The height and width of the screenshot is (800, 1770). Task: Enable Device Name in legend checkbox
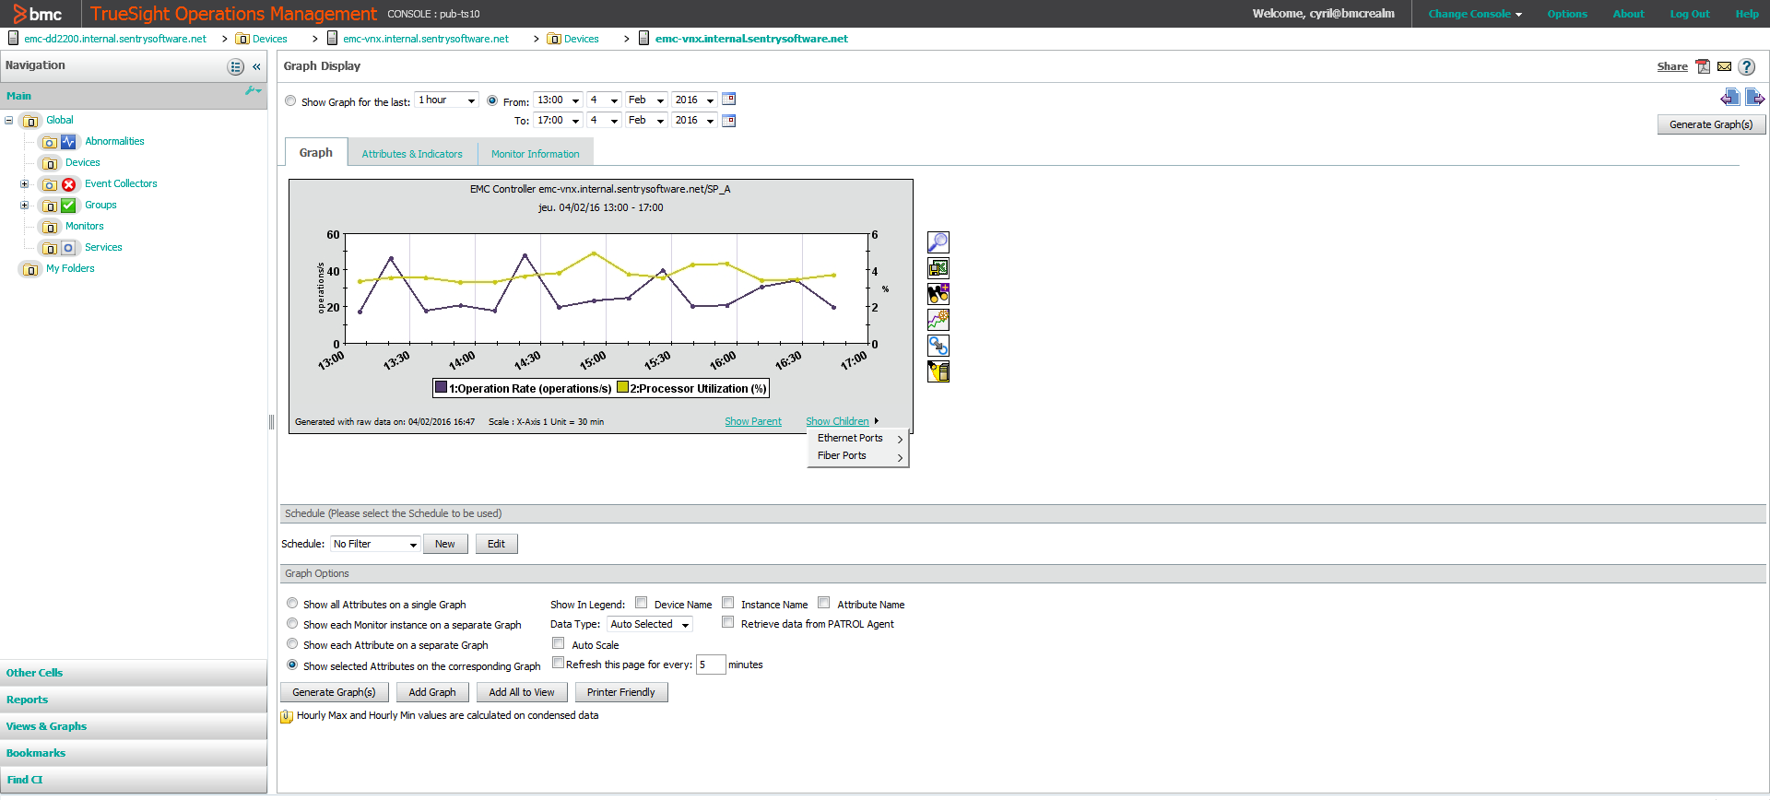coord(641,603)
